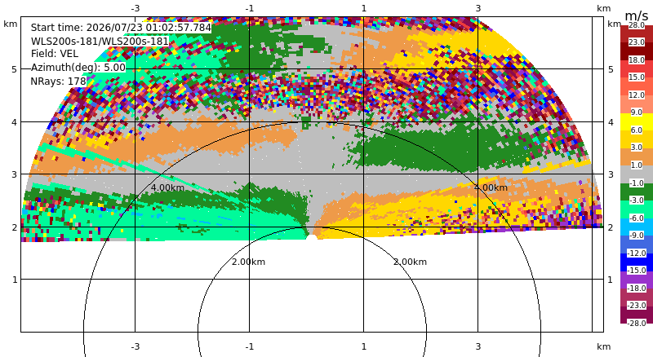The height and width of the screenshot is (357, 653).
Task: Click the bottom axis tick label 3
Action: (478, 346)
